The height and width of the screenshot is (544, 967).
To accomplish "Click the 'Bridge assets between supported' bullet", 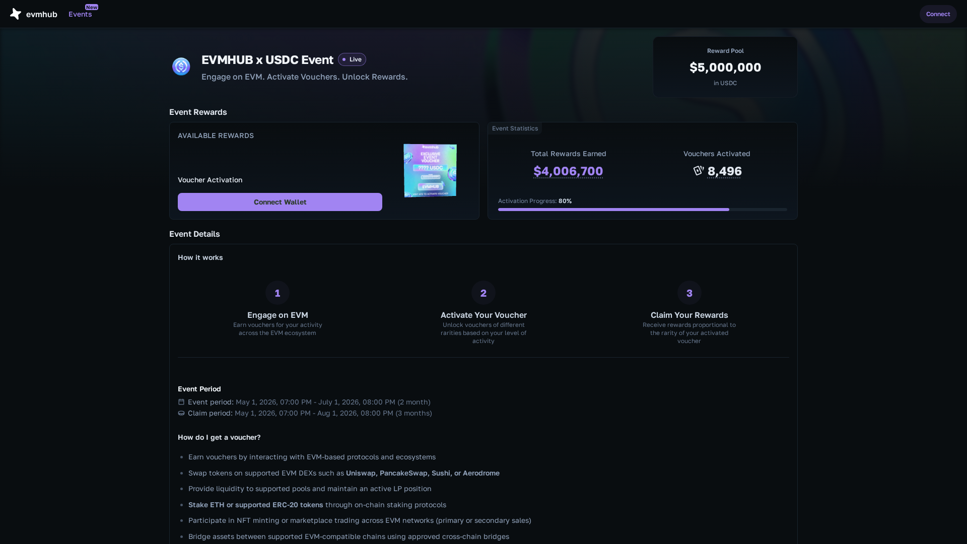I will pos(349,536).
